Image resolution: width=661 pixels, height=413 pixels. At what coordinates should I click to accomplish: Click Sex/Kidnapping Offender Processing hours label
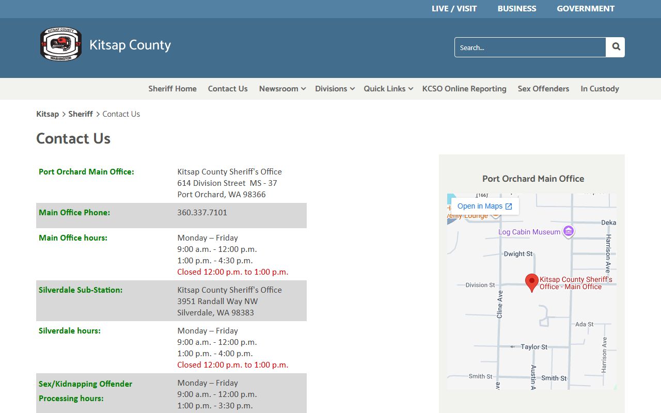(x=85, y=391)
